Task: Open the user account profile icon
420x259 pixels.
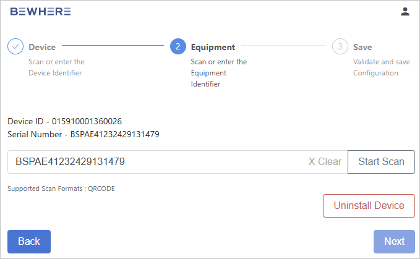Action: [405, 12]
